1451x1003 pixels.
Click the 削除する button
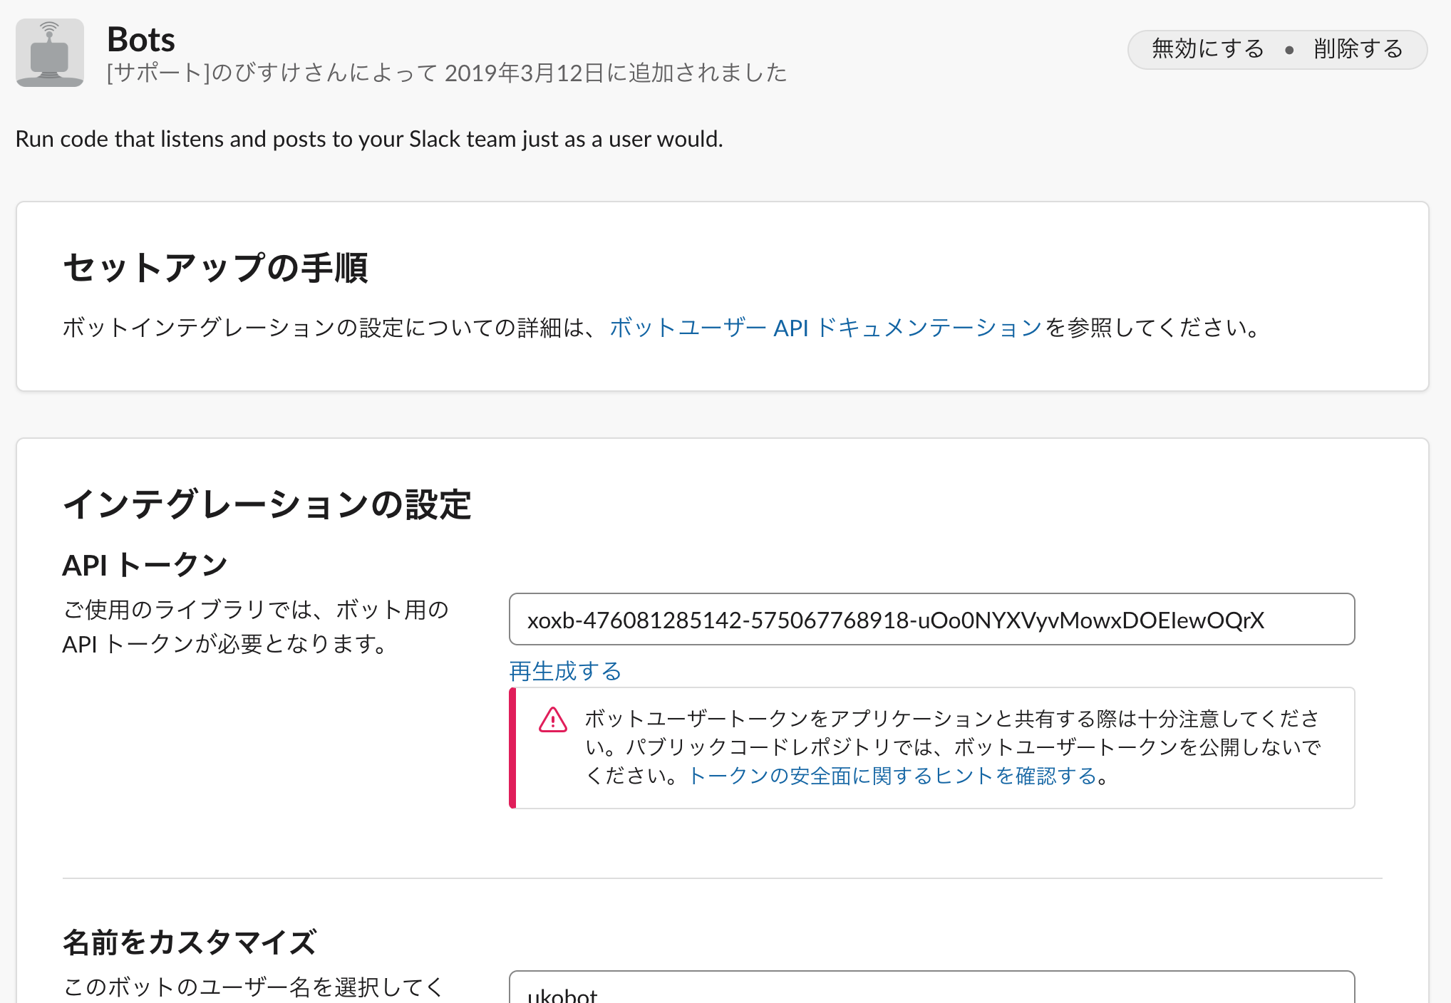coord(1358,48)
